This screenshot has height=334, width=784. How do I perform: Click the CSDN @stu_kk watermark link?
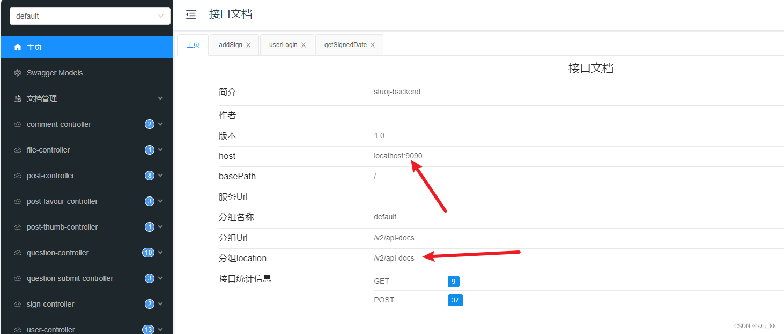tap(756, 325)
